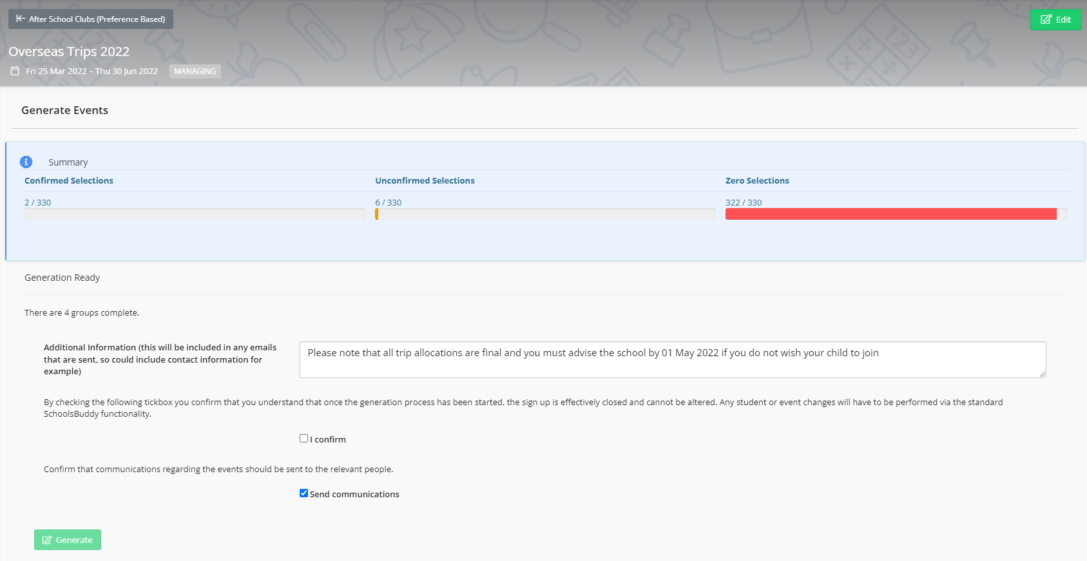This screenshot has height=561, width=1087.
Task: Click the Unconfirmed Selections column header
Action: pos(425,181)
